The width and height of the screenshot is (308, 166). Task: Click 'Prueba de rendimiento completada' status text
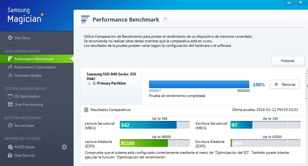pyautogui.click(x=177, y=96)
